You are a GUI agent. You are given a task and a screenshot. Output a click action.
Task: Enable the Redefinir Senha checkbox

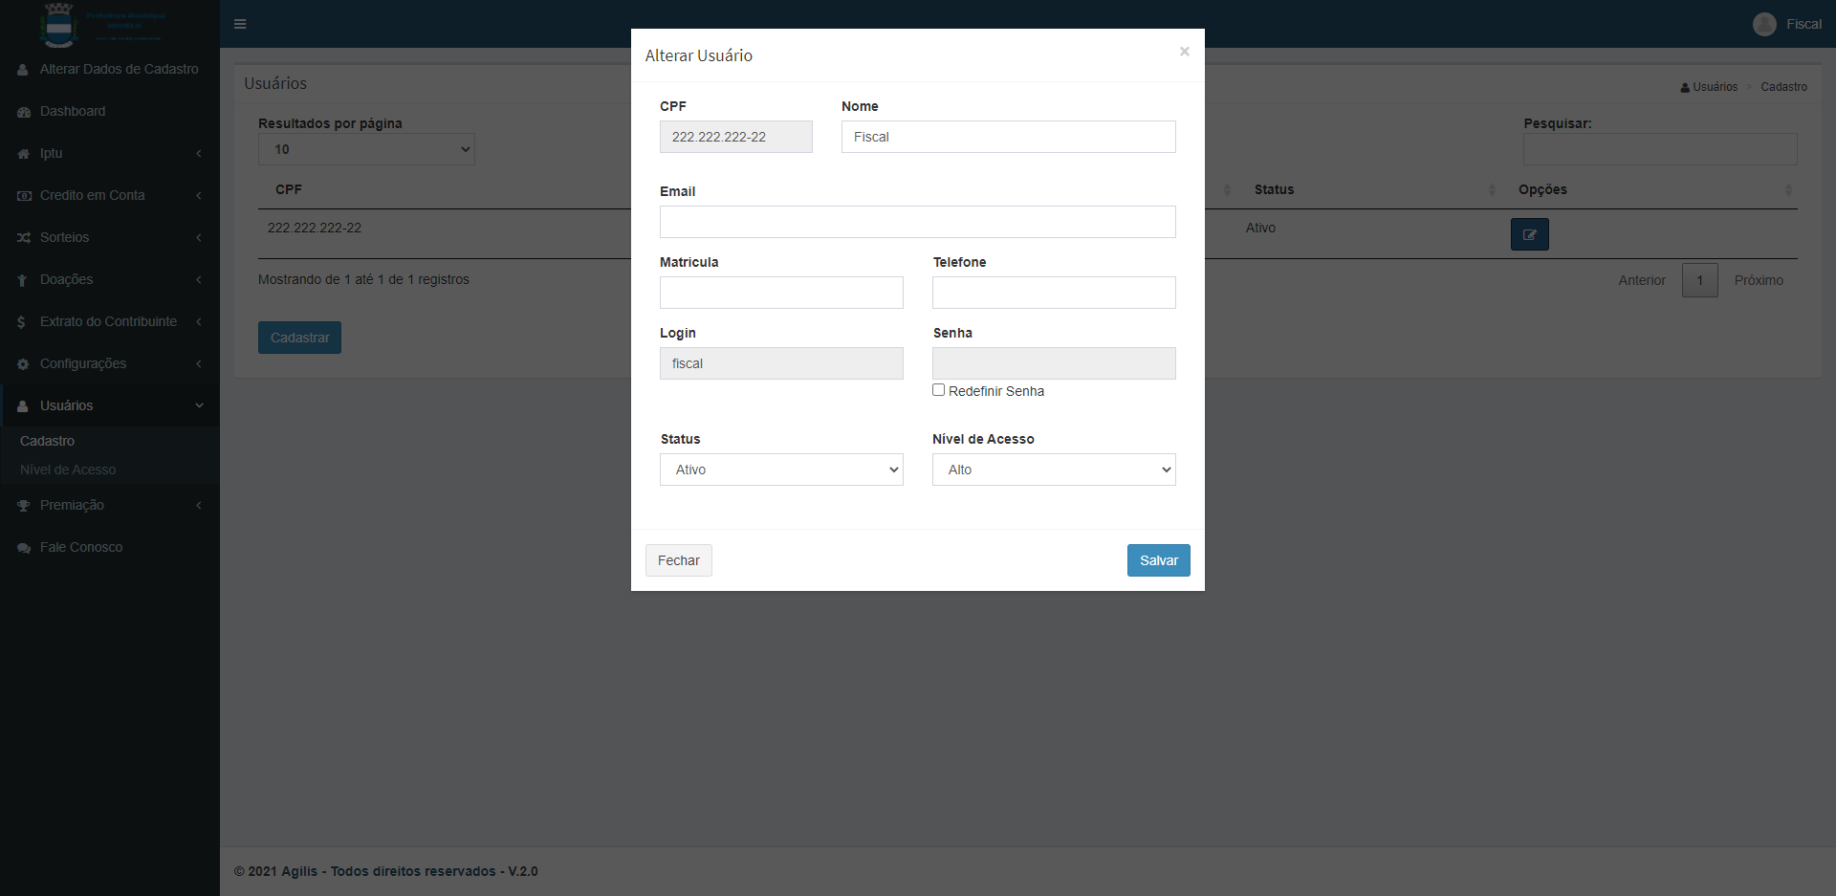[x=939, y=390]
